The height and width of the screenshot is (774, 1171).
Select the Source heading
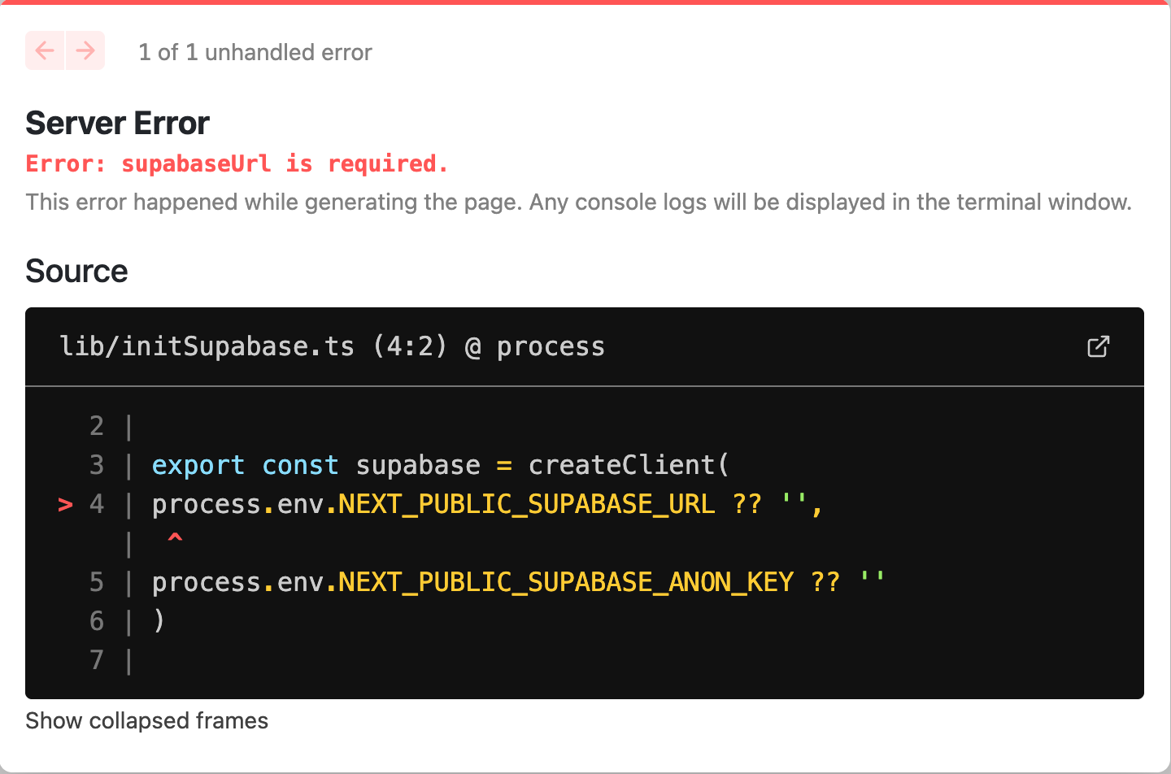pyautogui.click(x=76, y=272)
